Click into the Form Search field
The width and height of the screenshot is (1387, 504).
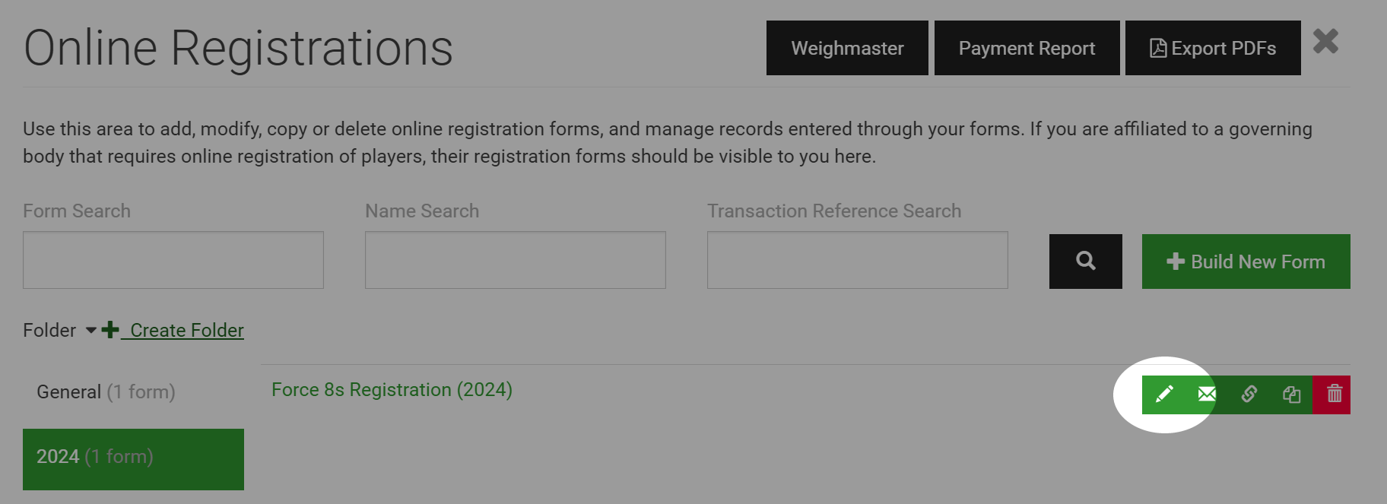173,259
